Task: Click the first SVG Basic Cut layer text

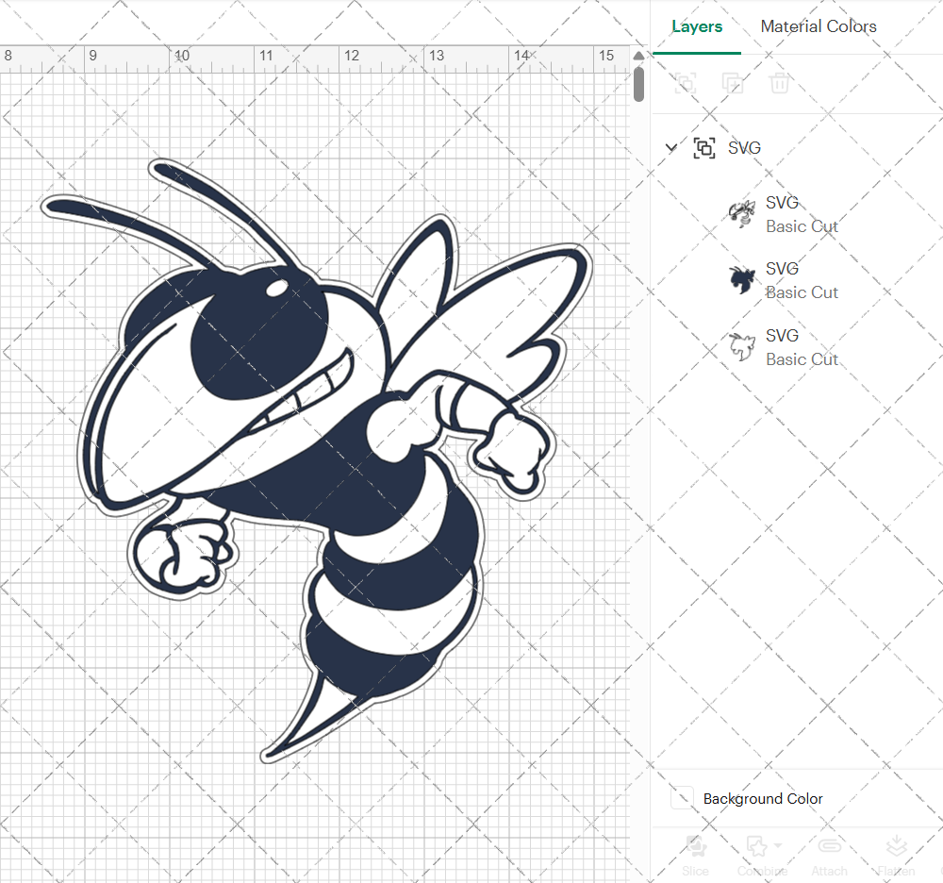Action: (802, 214)
